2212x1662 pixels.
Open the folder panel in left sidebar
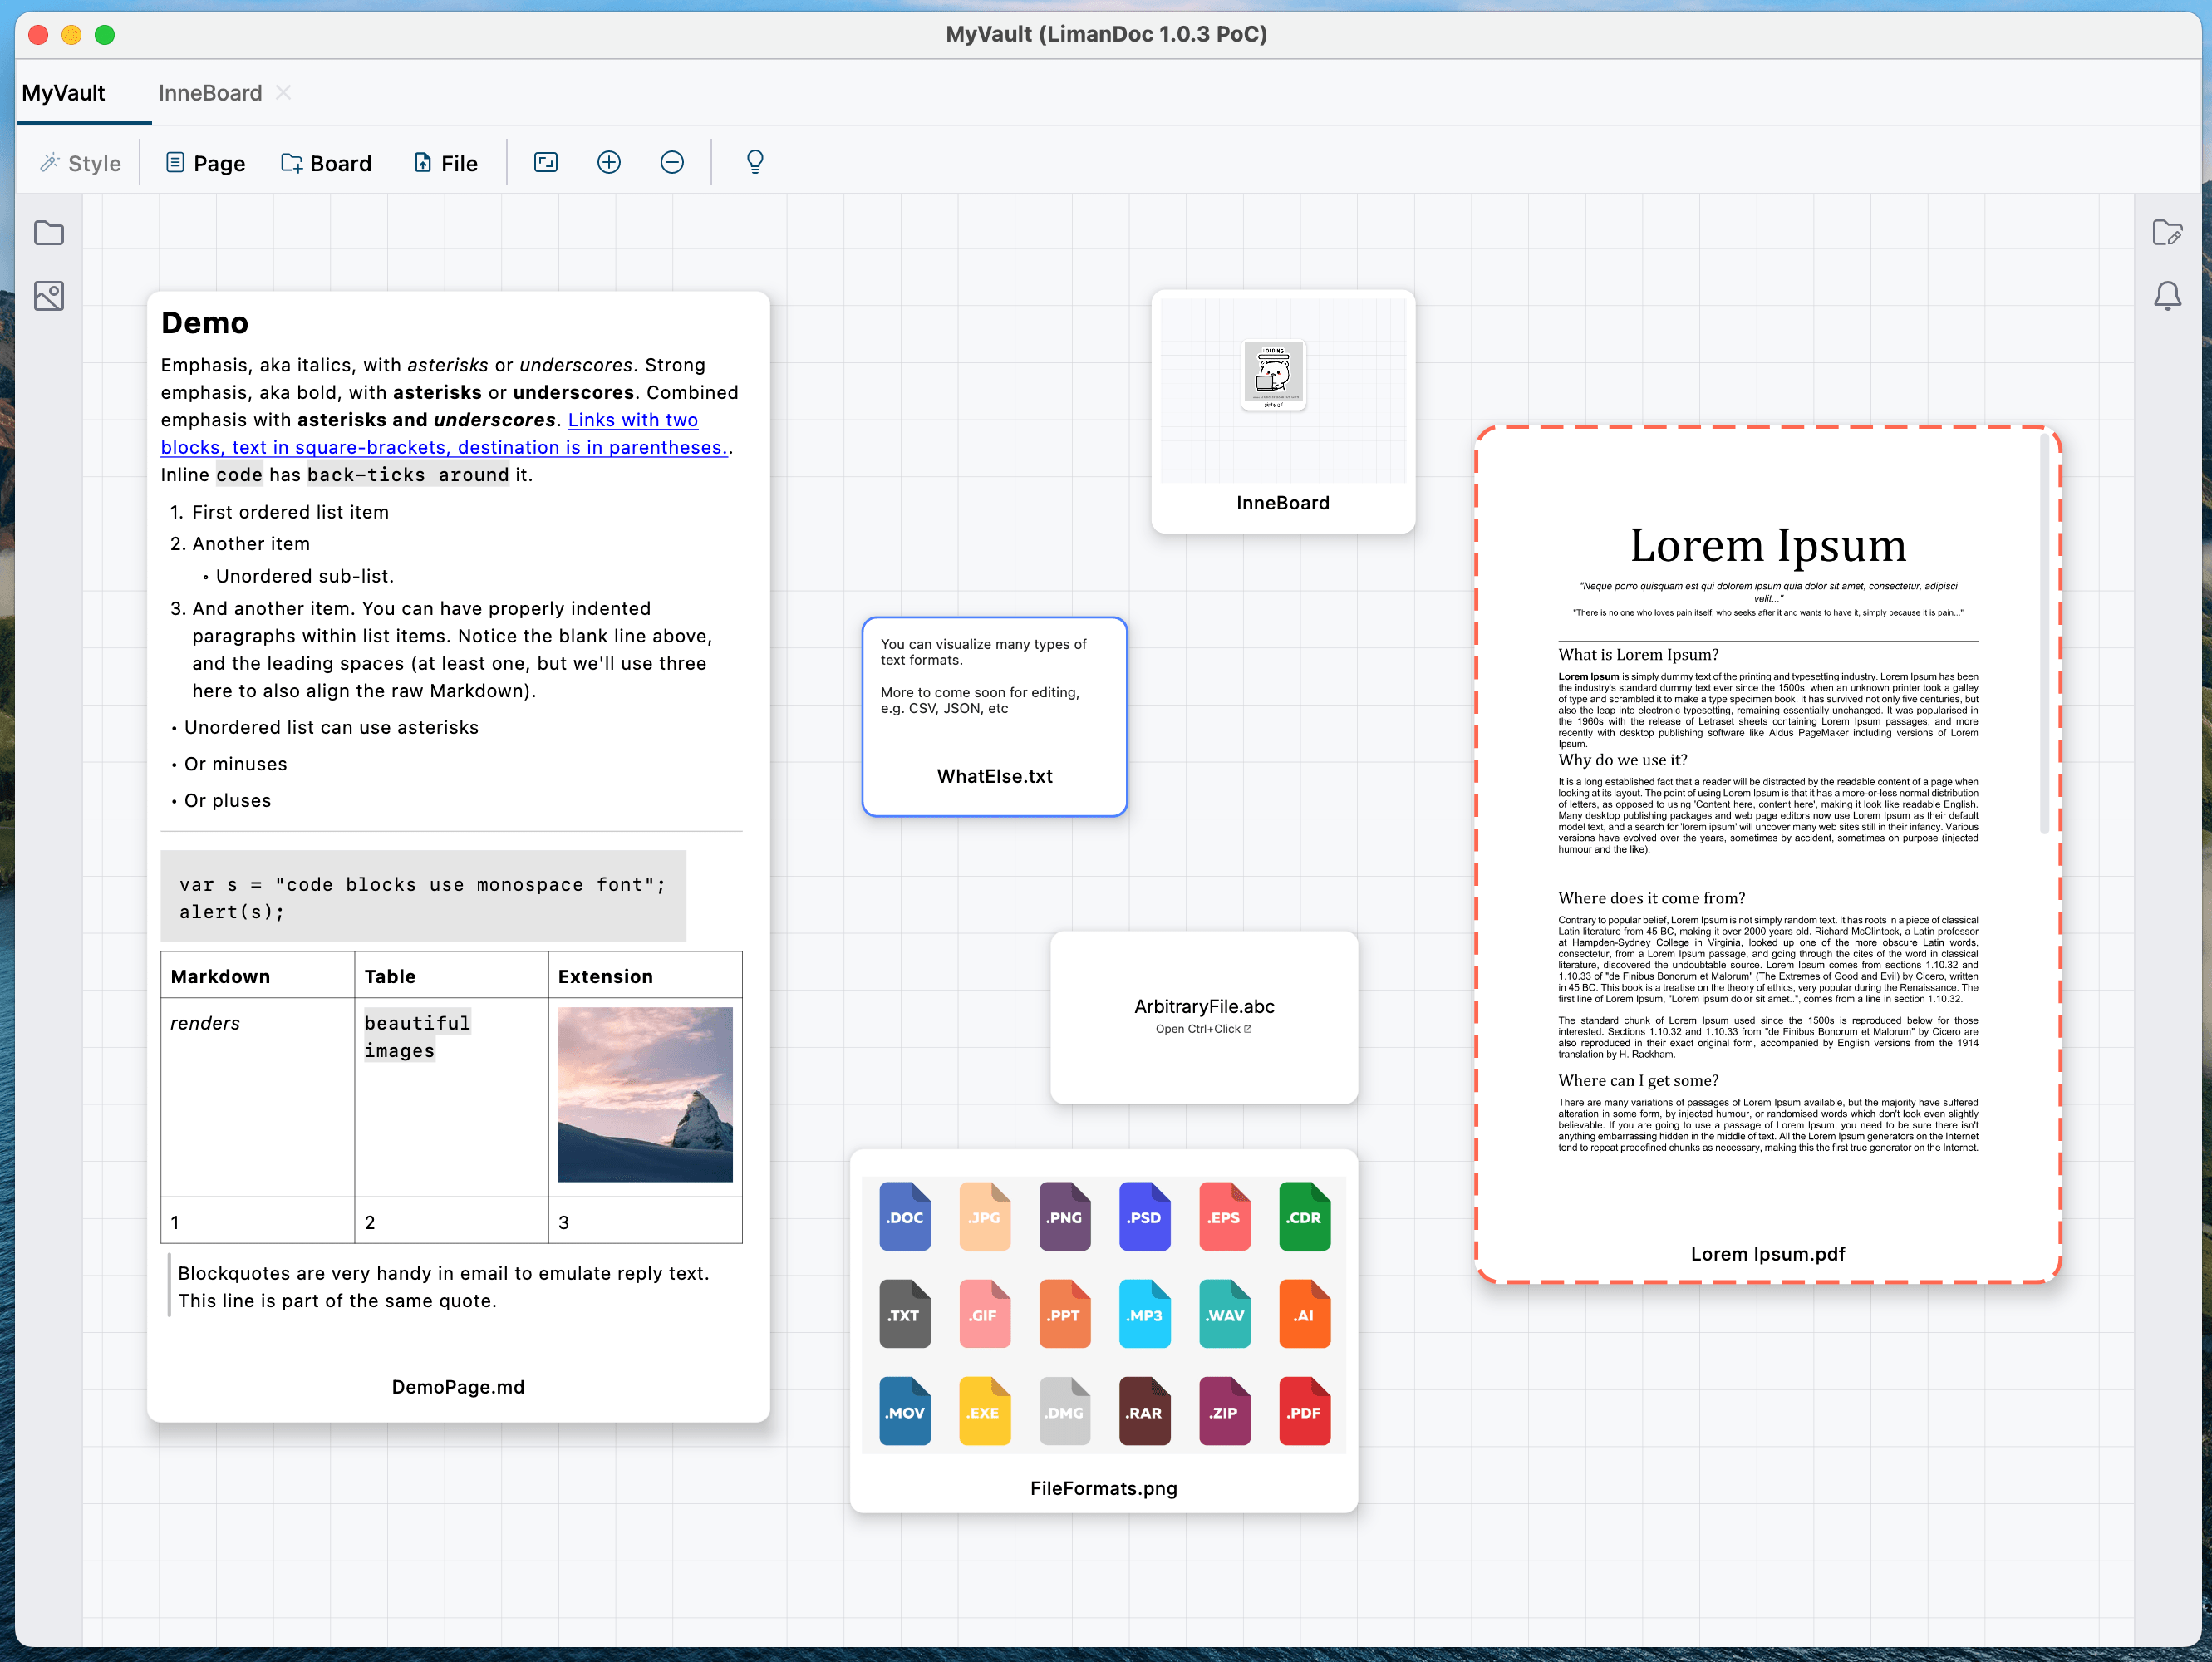[x=49, y=233]
